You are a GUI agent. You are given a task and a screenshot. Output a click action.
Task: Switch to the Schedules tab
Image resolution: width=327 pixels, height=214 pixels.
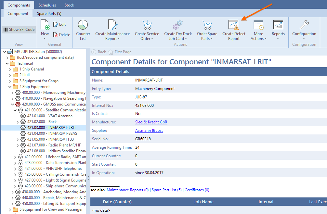(x=47, y=5)
